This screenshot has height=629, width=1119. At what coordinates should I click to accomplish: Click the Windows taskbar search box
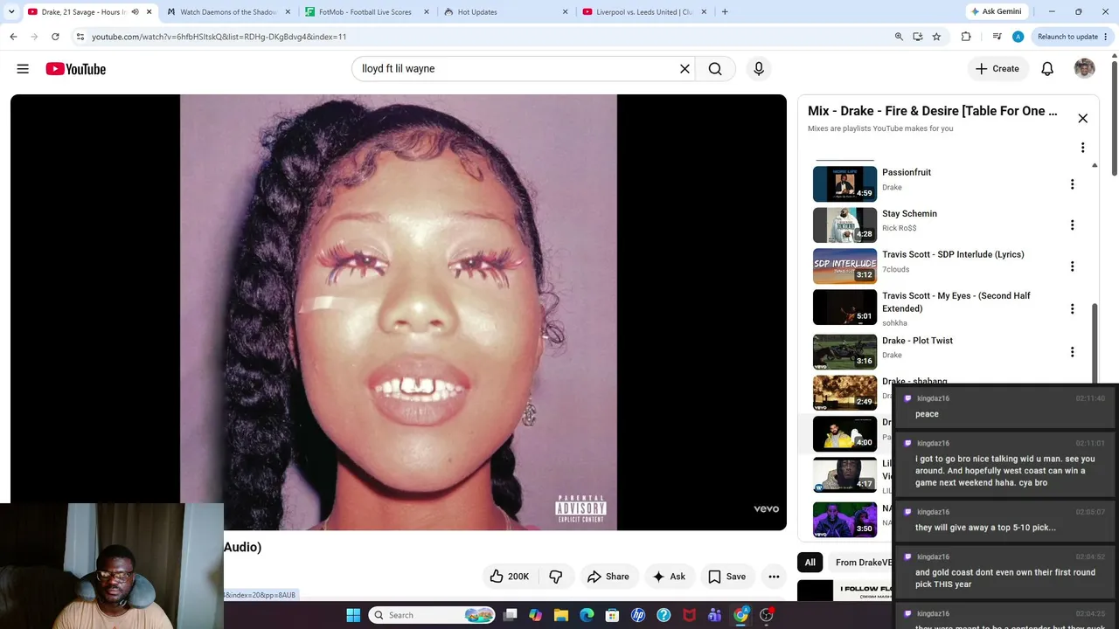pyautogui.click(x=432, y=615)
